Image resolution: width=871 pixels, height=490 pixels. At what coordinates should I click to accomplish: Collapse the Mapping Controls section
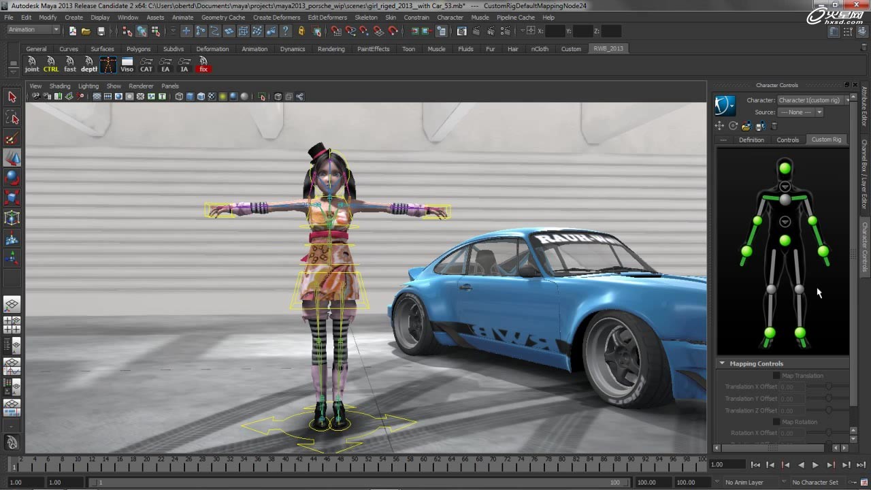(x=722, y=363)
